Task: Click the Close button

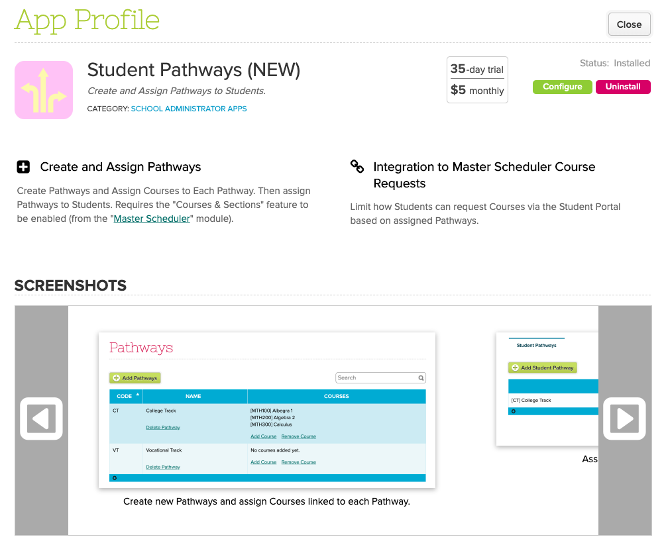Action: point(628,24)
